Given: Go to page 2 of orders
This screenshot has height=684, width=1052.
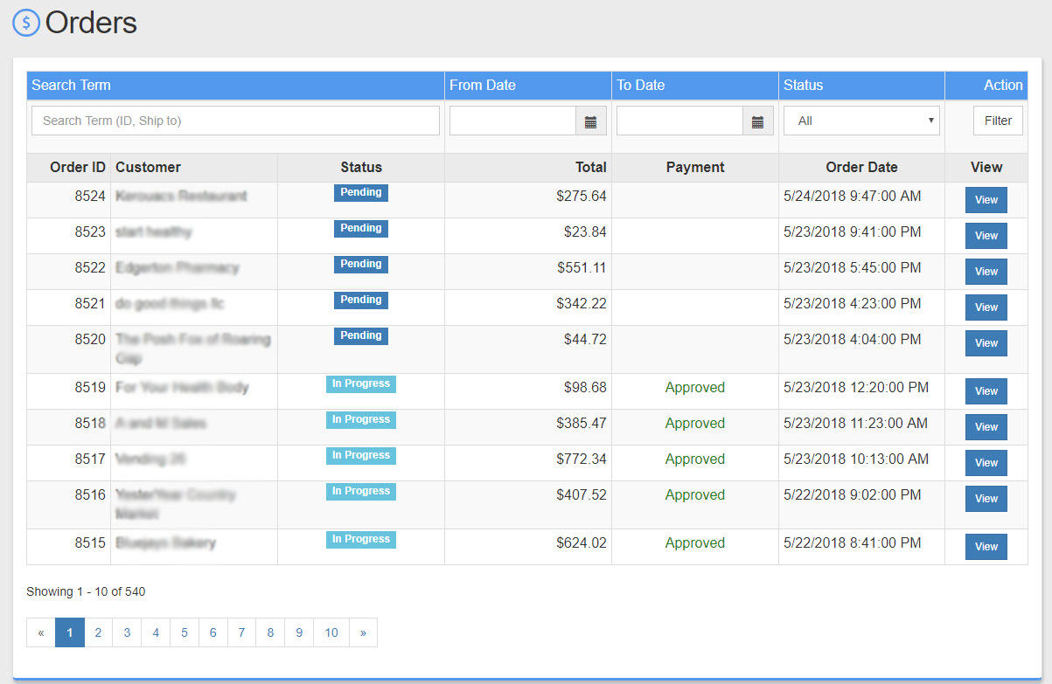Looking at the screenshot, I should click(x=98, y=632).
